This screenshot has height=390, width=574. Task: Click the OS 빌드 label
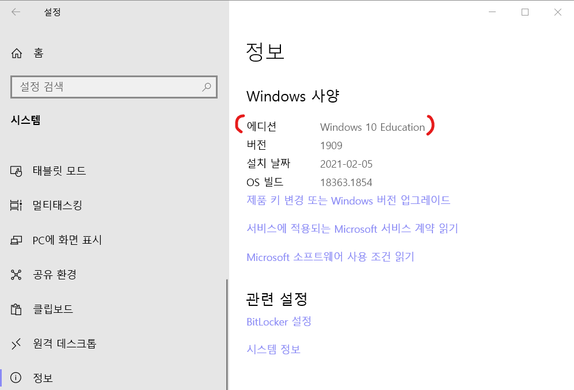265,182
